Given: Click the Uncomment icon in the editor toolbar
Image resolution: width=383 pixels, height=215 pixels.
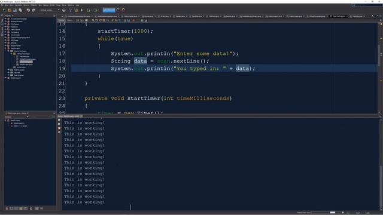Looking at the screenshot, I should (x=146, y=20).
